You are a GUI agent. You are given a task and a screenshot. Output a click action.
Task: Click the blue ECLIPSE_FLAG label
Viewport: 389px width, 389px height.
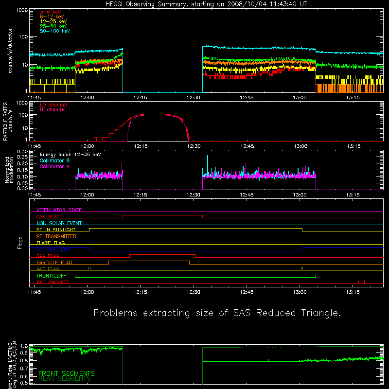click(x=53, y=249)
